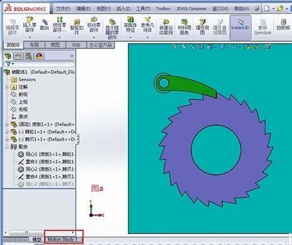Select the 前视 (Front) plane
Screen dimensions: 292x245
(19, 95)
